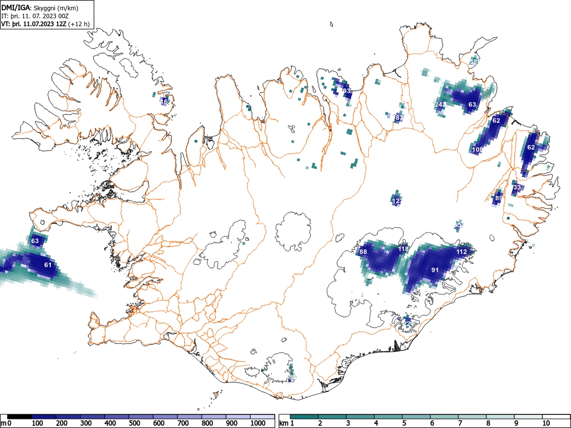This screenshot has height=428, width=571.
Task: Click the 63 value in the northeast patch
Action: (x=472, y=104)
